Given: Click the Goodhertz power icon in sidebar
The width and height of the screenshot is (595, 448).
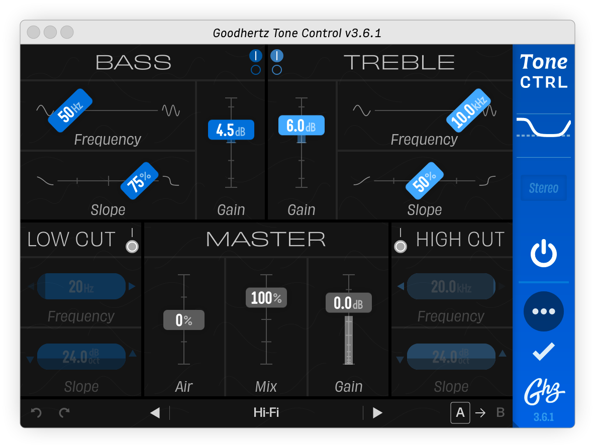Looking at the screenshot, I should 543,253.
